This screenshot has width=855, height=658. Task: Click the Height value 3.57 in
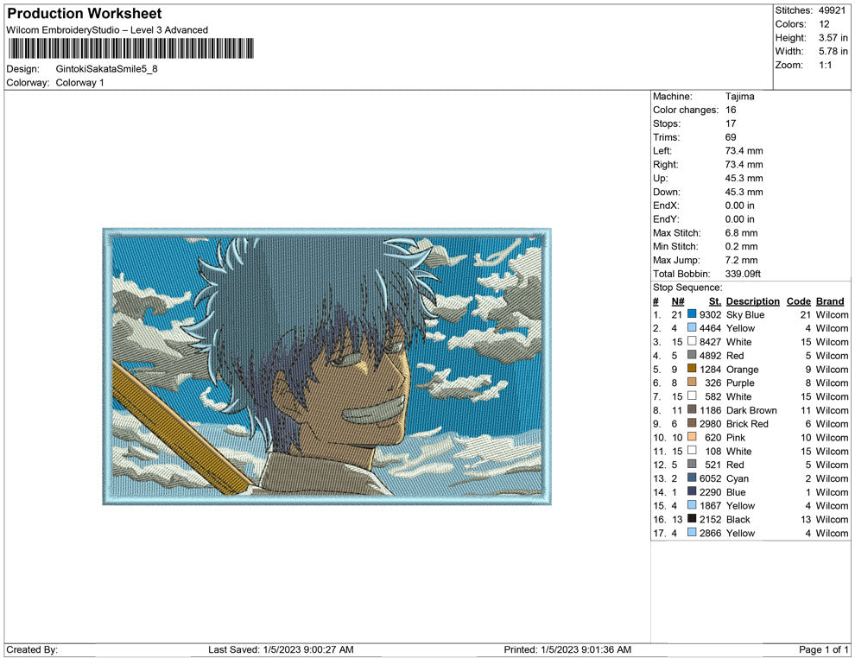pyautogui.click(x=833, y=38)
